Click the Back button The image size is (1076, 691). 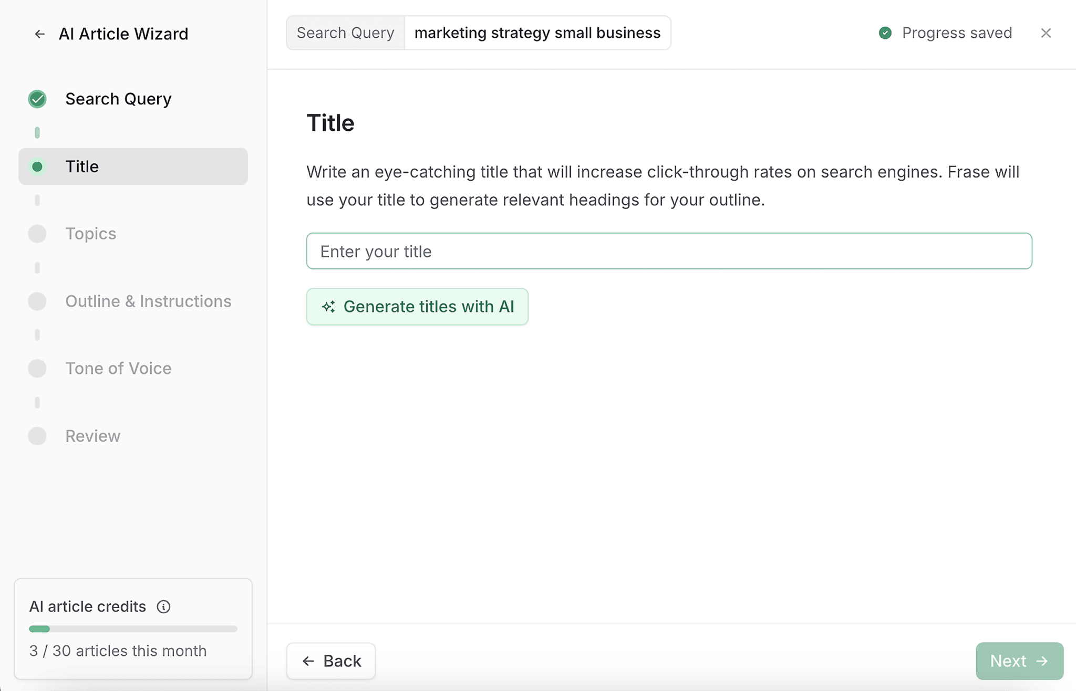point(331,661)
